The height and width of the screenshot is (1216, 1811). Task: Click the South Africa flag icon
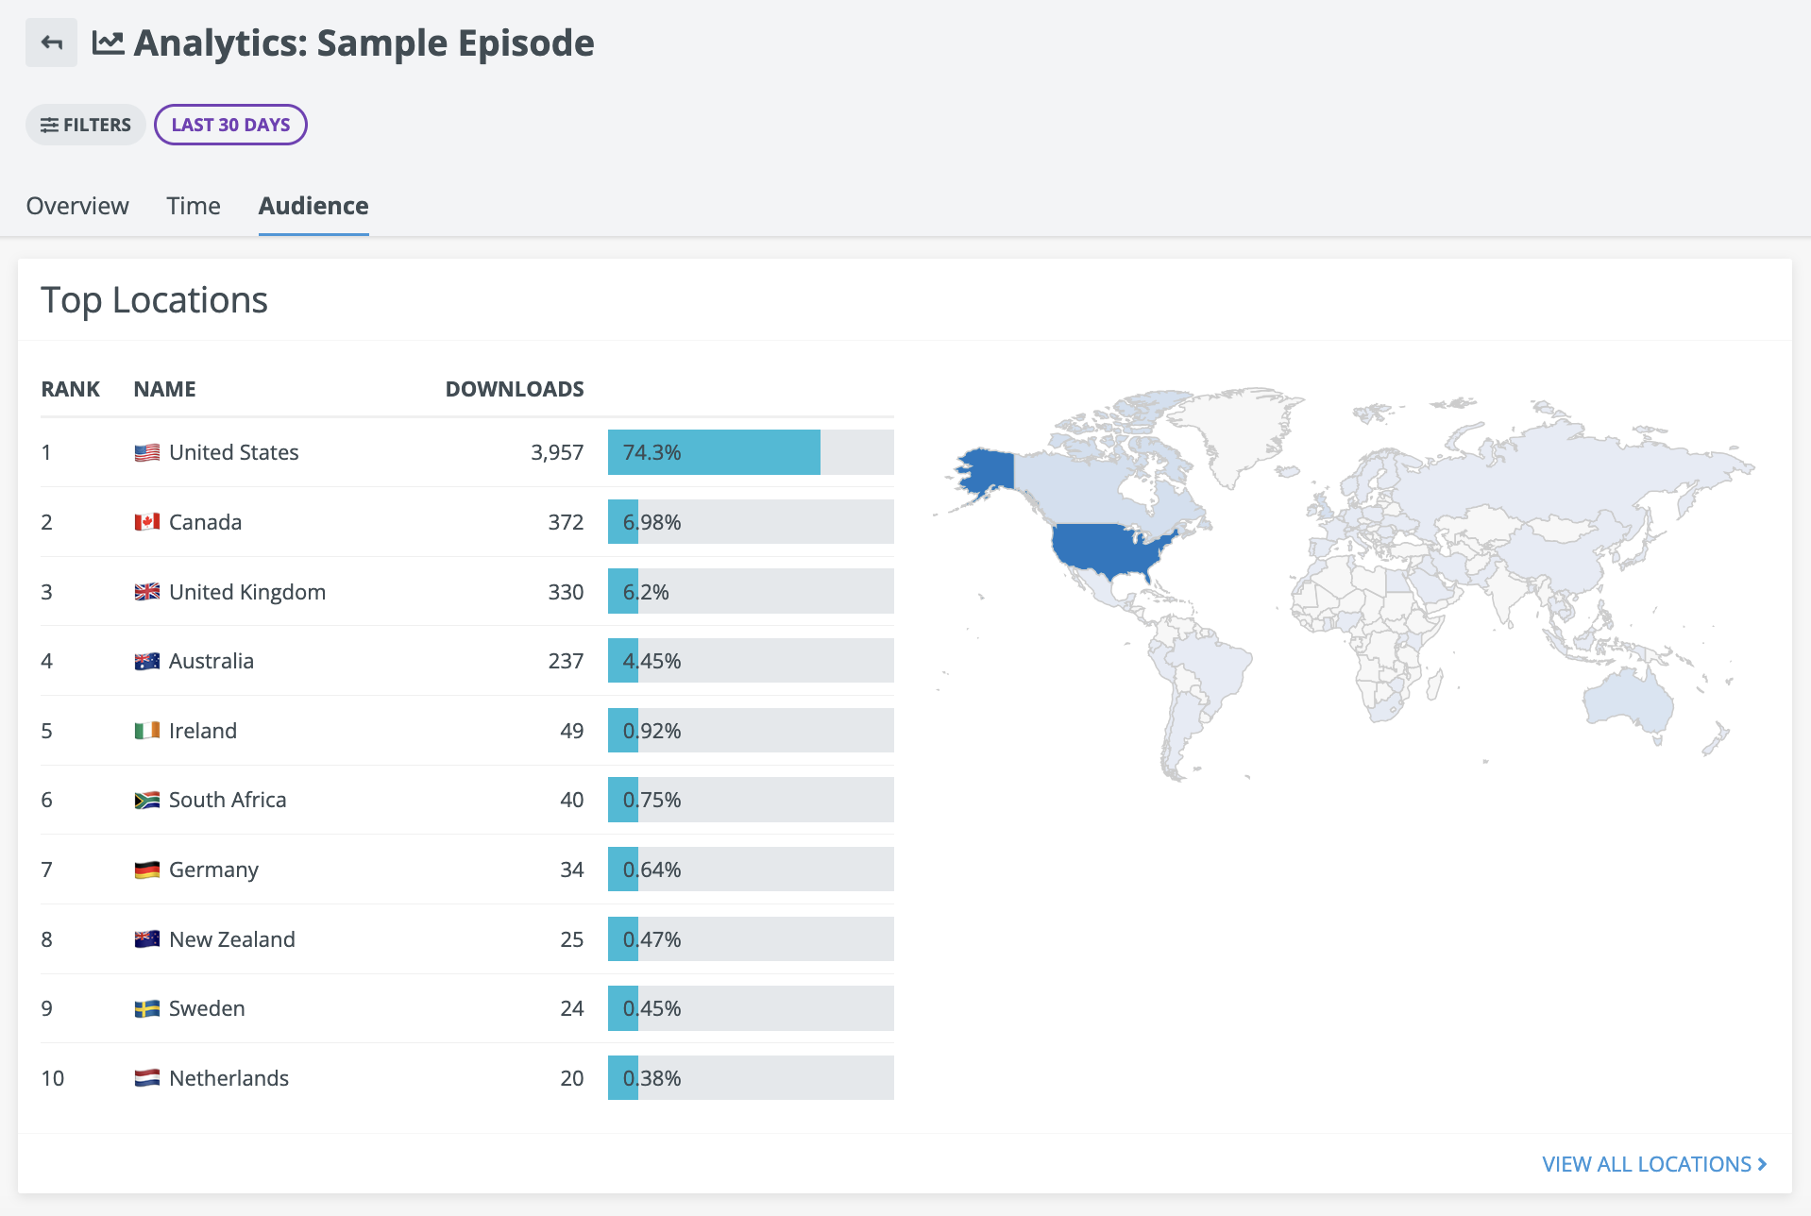pos(146,801)
